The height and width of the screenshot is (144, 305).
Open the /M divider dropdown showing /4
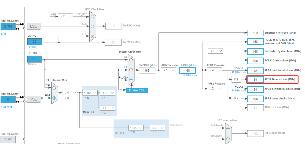click(x=70, y=93)
